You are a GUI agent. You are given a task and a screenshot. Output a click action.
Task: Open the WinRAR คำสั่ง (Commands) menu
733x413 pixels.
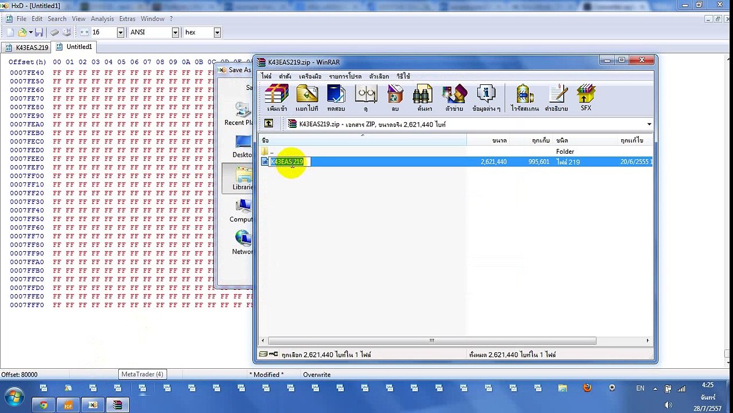click(285, 76)
